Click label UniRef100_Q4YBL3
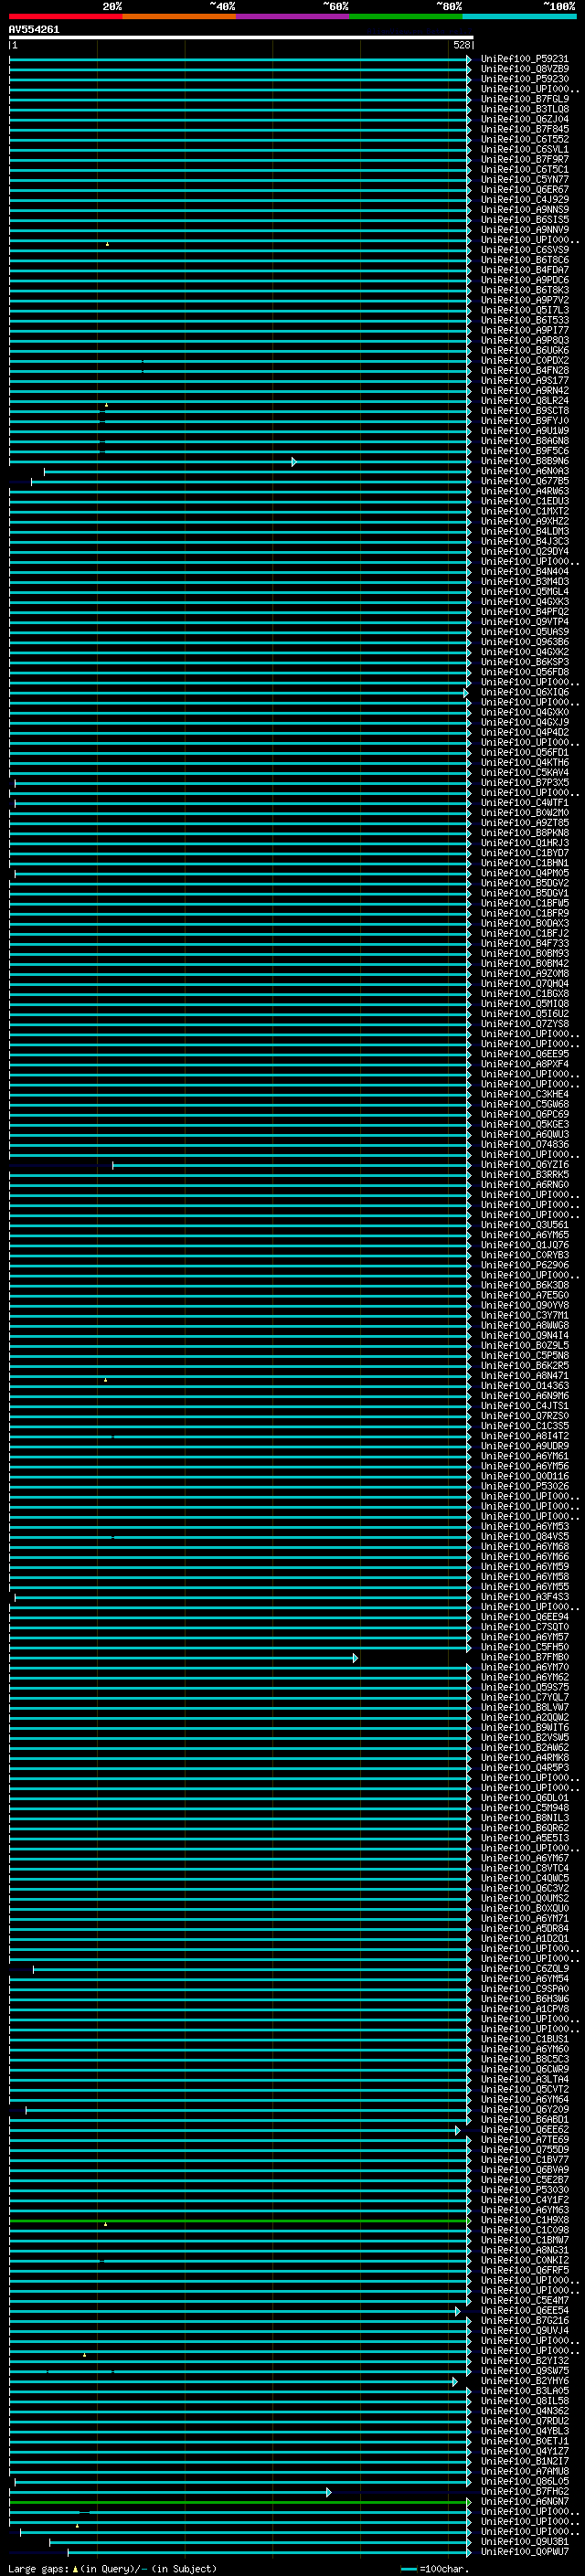The image size is (585, 2576). [524, 2431]
